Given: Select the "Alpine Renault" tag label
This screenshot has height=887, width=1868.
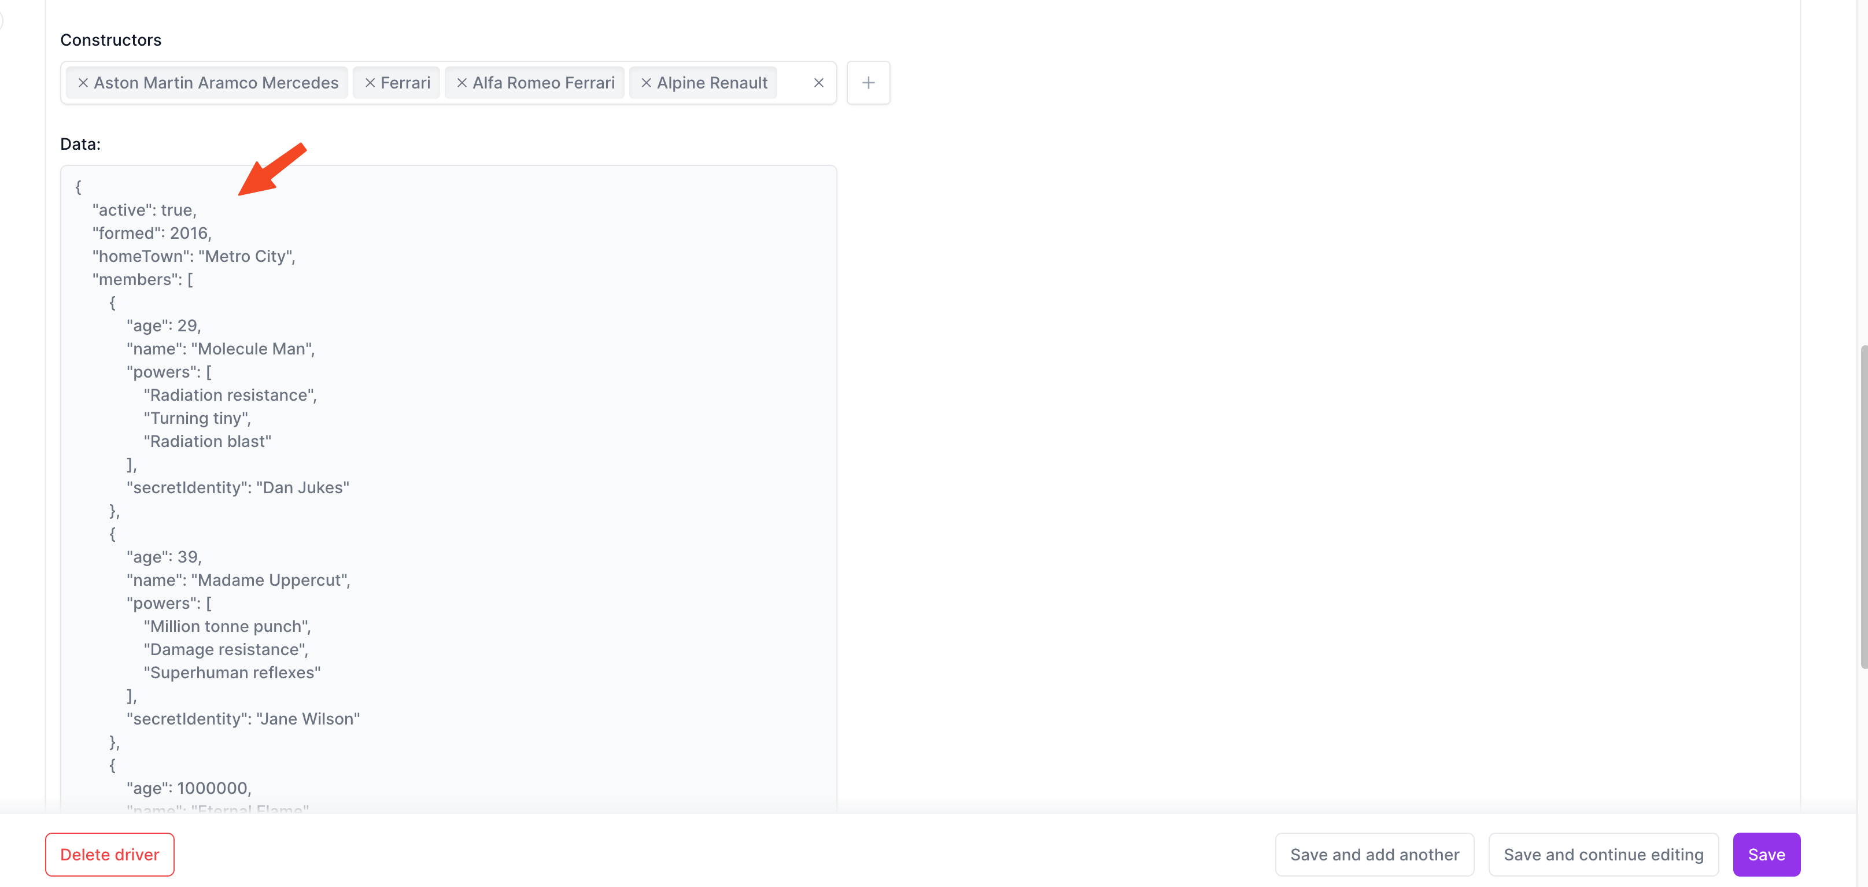Looking at the screenshot, I should [x=713, y=82].
